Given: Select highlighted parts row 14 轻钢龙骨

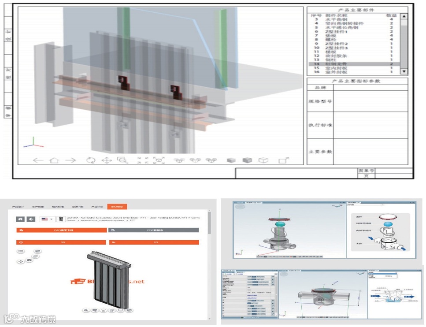Looking at the screenshot, I should 354,64.
